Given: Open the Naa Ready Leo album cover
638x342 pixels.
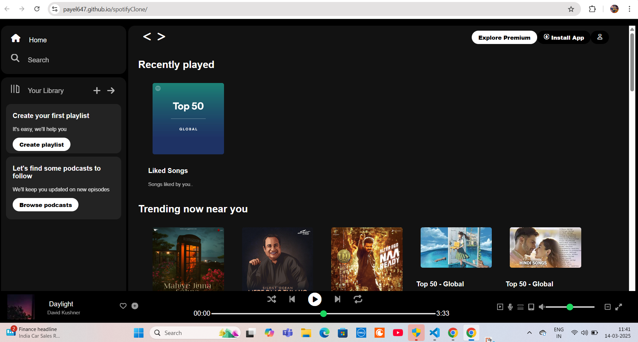Looking at the screenshot, I should [367, 259].
